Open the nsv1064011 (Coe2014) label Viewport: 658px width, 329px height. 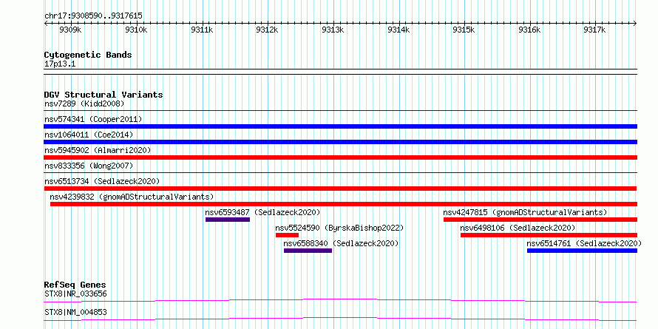89,135
